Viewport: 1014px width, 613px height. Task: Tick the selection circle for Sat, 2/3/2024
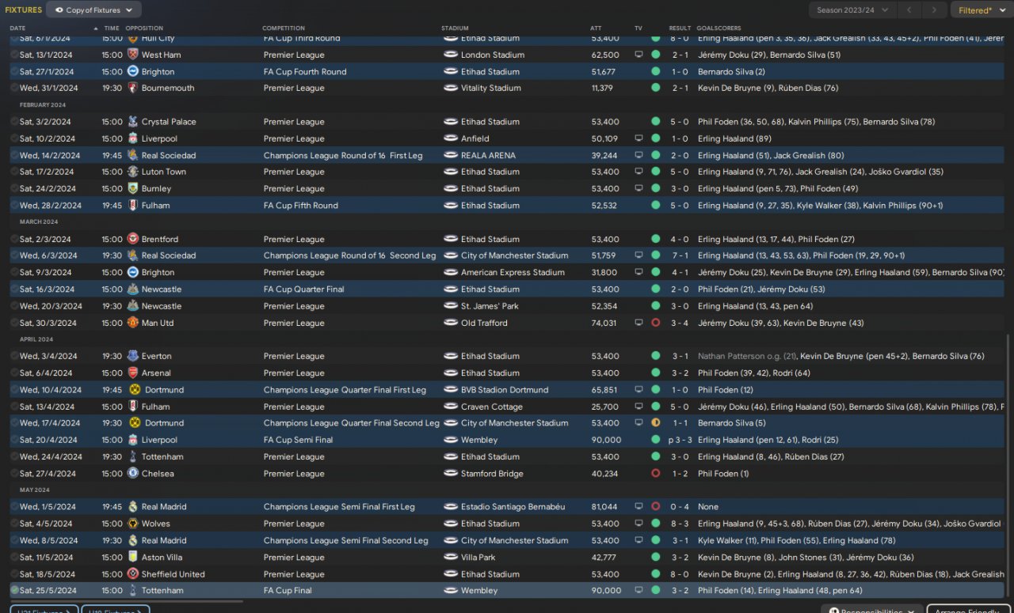[x=14, y=239]
